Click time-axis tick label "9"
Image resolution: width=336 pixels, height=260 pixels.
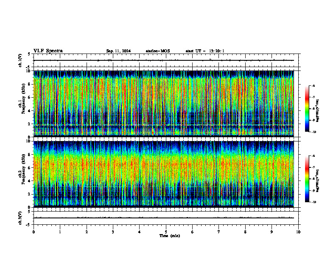(272, 232)
